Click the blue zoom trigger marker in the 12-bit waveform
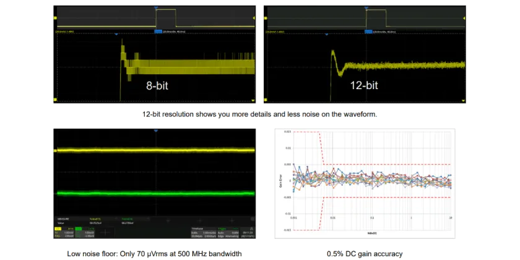 tap(326, 34)
